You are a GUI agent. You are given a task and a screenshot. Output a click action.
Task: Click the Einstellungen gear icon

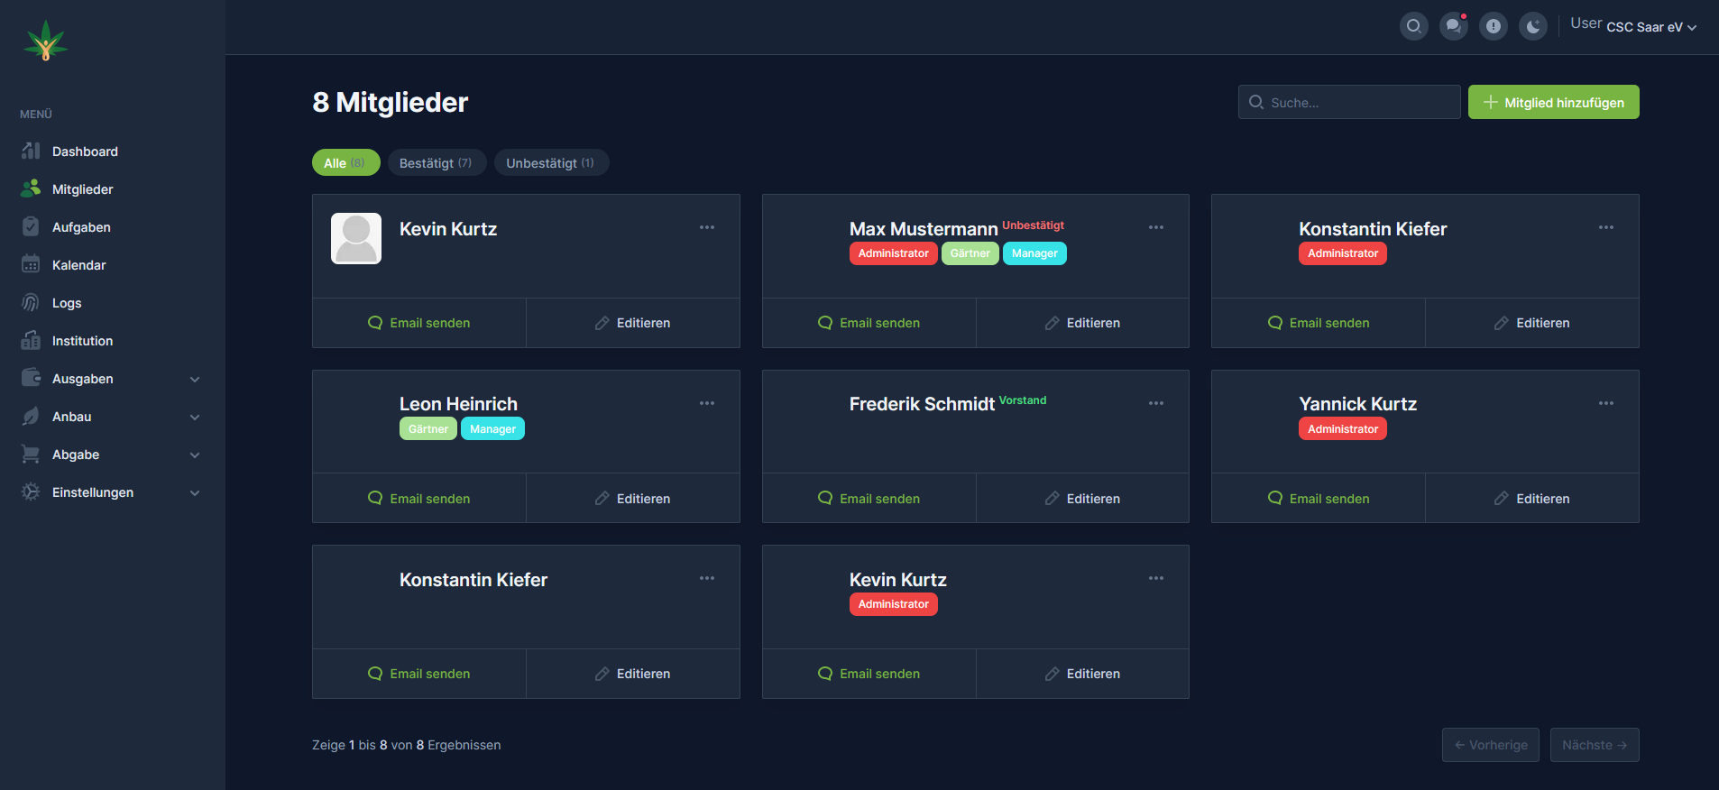[x=31, y=491]
